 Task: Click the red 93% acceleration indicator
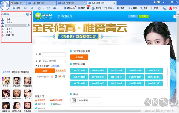pyautogui.click(x=173, y=8)
